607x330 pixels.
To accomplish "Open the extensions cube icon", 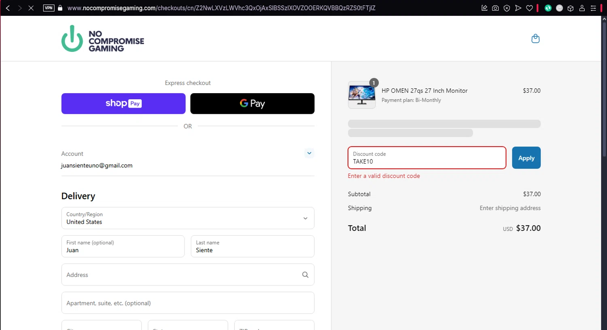I will (x=571, y=8).
